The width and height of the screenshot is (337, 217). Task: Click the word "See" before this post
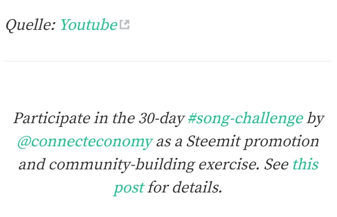click(x=276, y=165)
